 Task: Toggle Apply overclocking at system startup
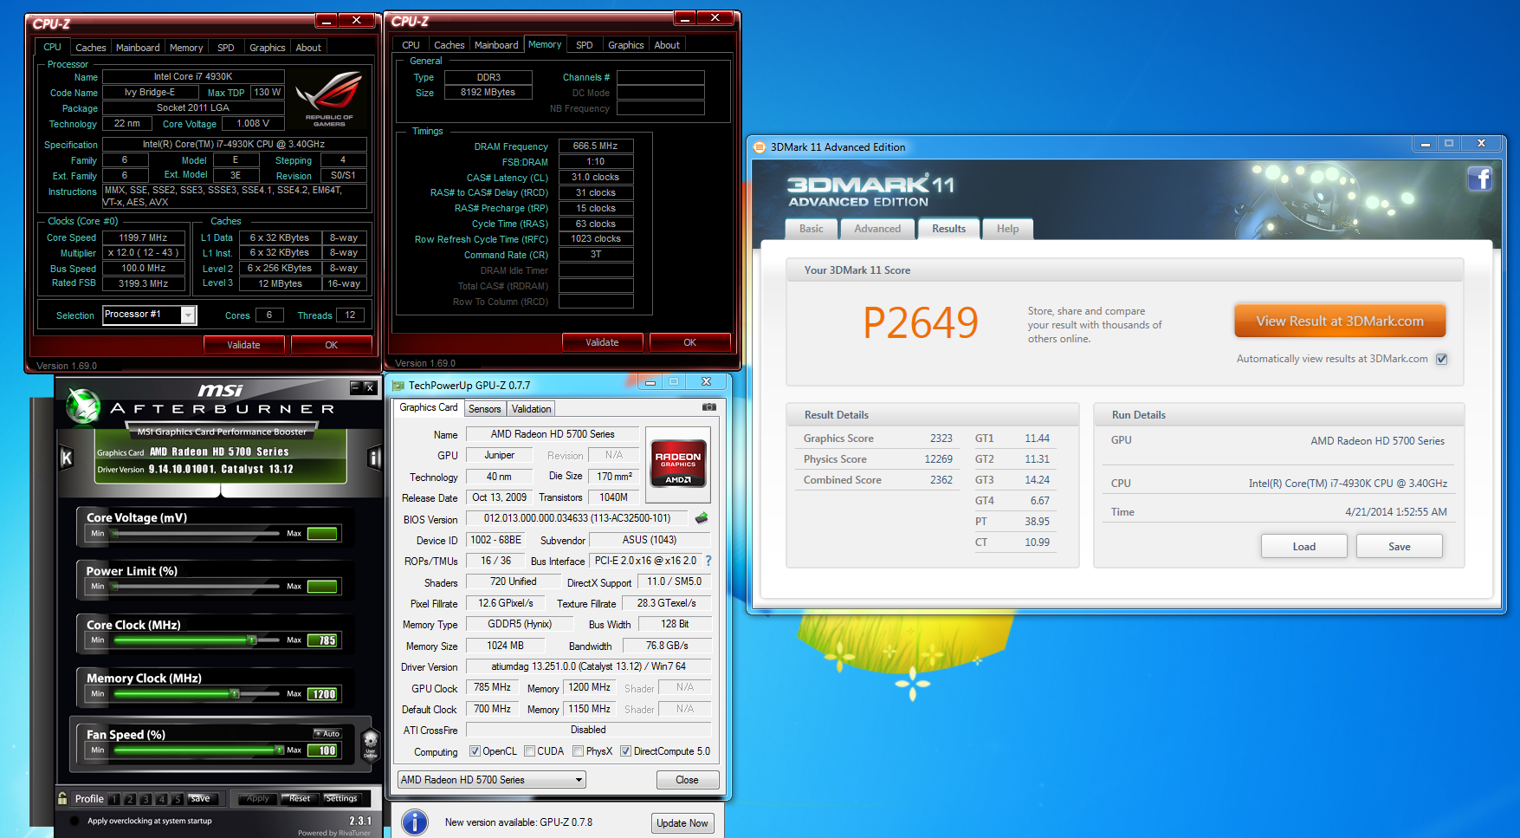pyautogui.click(x=74, y=821)
